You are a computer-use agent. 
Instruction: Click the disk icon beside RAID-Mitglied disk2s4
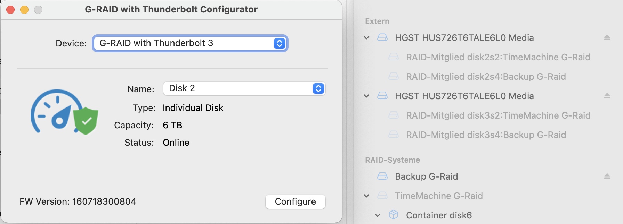394,76
